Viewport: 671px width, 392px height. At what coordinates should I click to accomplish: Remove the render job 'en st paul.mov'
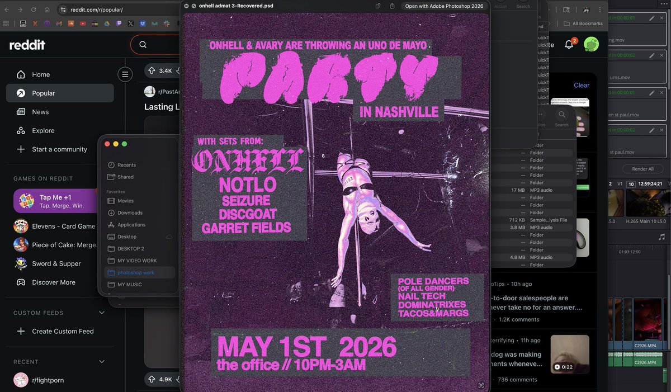point(663,92)
